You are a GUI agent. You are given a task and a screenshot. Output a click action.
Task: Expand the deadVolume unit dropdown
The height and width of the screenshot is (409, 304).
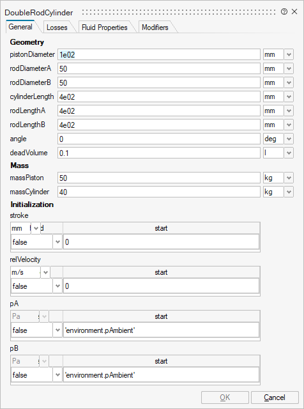click(289, 153)
